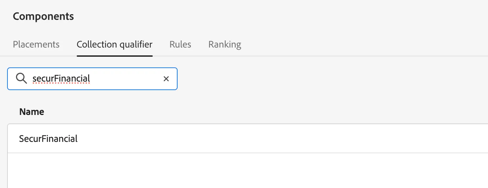The height and width of the screenshot is (188, 488).
Task: Remove search filter using the clear icon
Action: click(166, 79)
